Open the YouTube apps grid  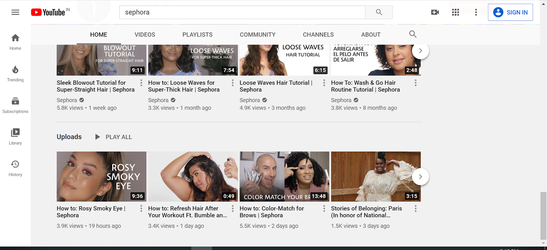pos(455,12)
